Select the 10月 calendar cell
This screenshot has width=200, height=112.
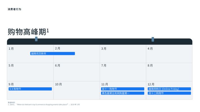pos(77,90)
